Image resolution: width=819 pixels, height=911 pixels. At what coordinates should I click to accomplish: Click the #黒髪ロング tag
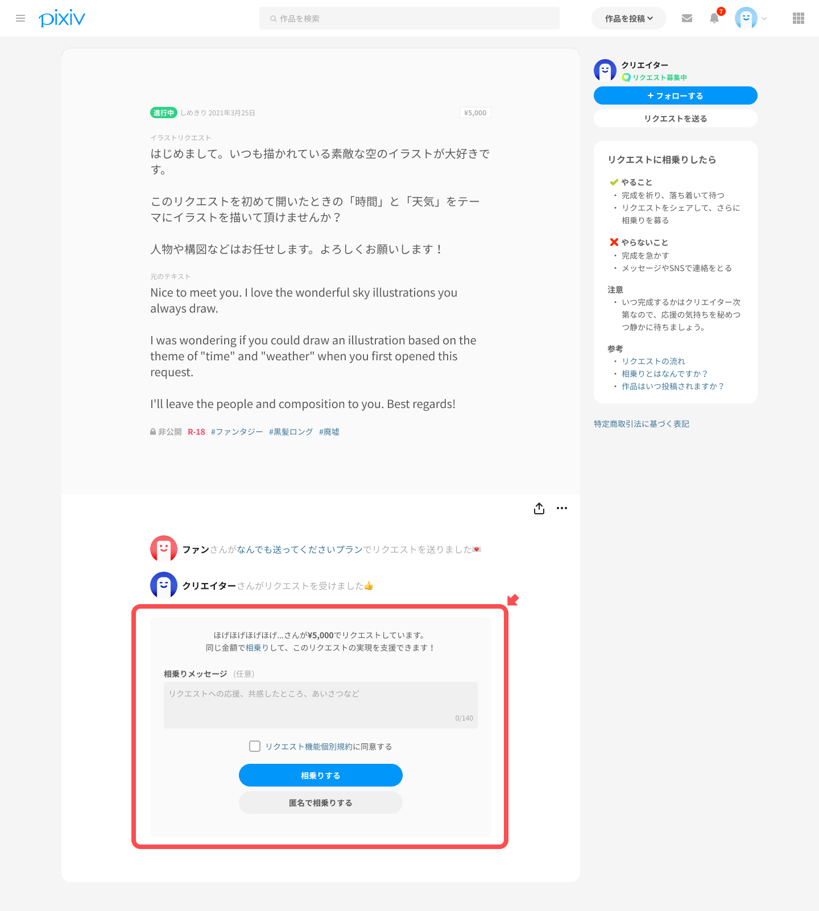[x=291, y=432]
